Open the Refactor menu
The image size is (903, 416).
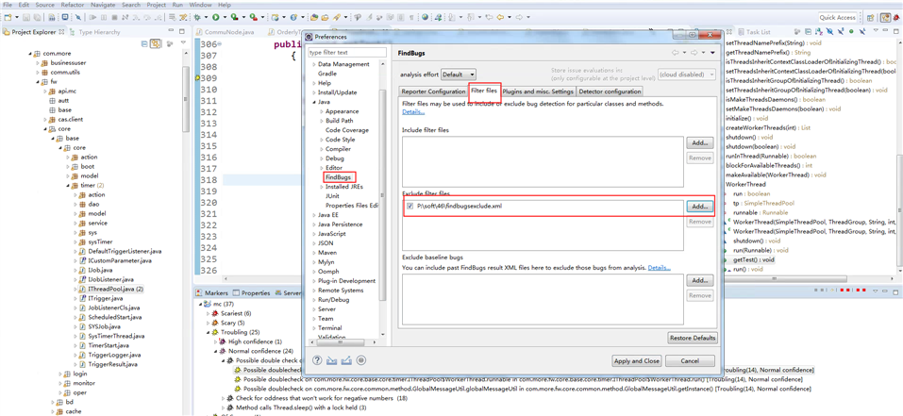pos(73,5)
